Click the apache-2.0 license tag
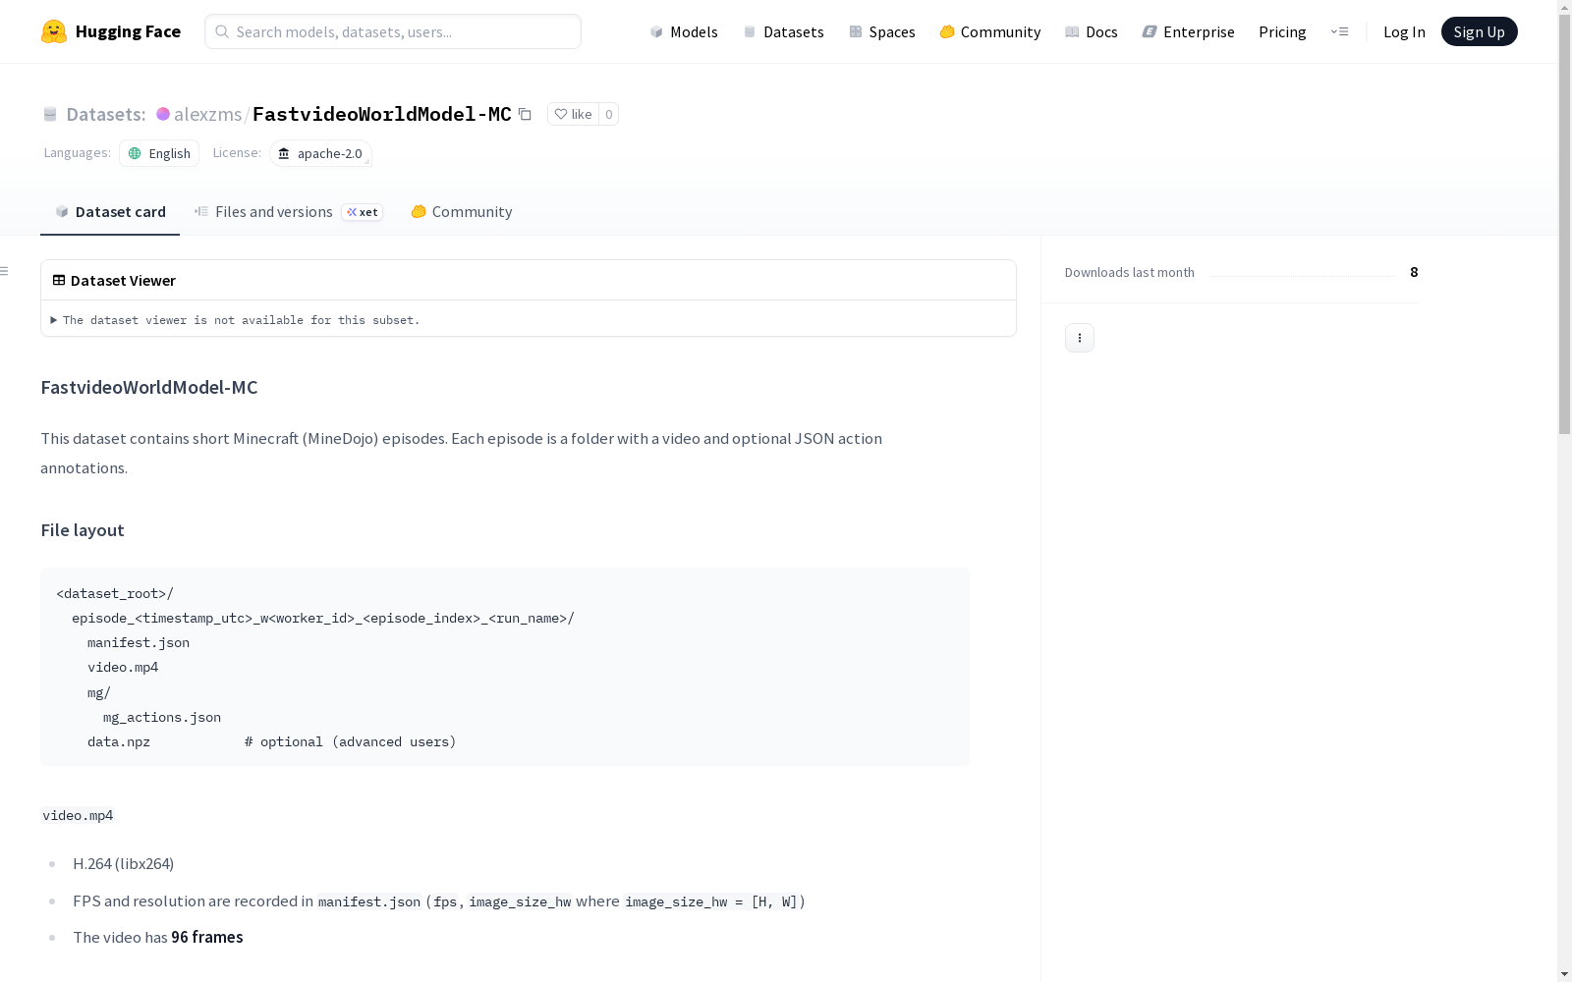 tap(320, 153)
